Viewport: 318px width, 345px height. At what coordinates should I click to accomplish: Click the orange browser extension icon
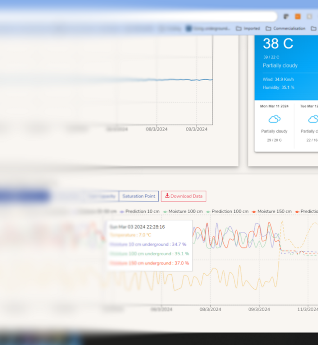point(298,17)
